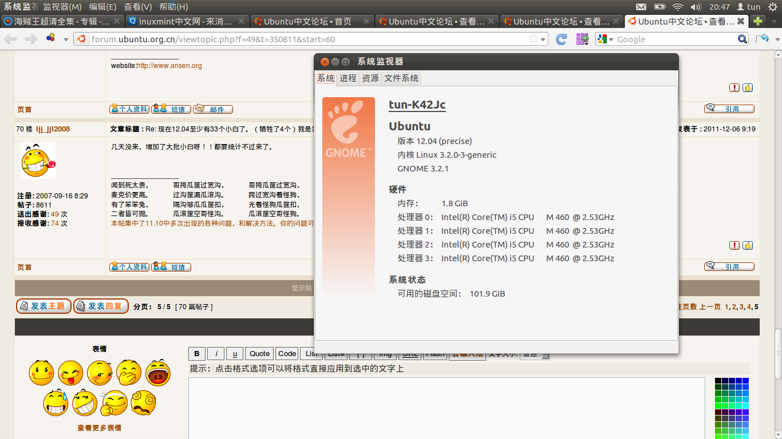This screenshot has width=782, height=439.
Task: Bookmark this page with the star icon
Action: coord(534,39)
